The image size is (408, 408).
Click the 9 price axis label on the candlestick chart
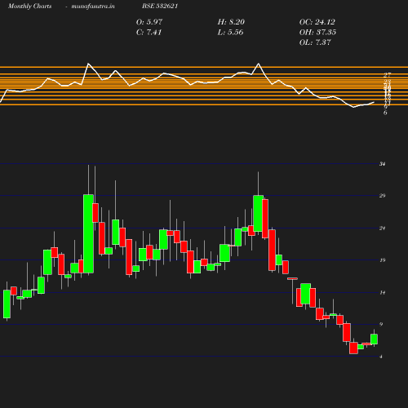(x=381, y=324)
